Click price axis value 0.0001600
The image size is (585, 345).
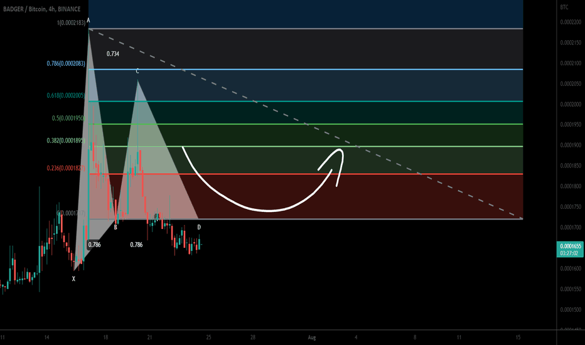pos(571,268)
